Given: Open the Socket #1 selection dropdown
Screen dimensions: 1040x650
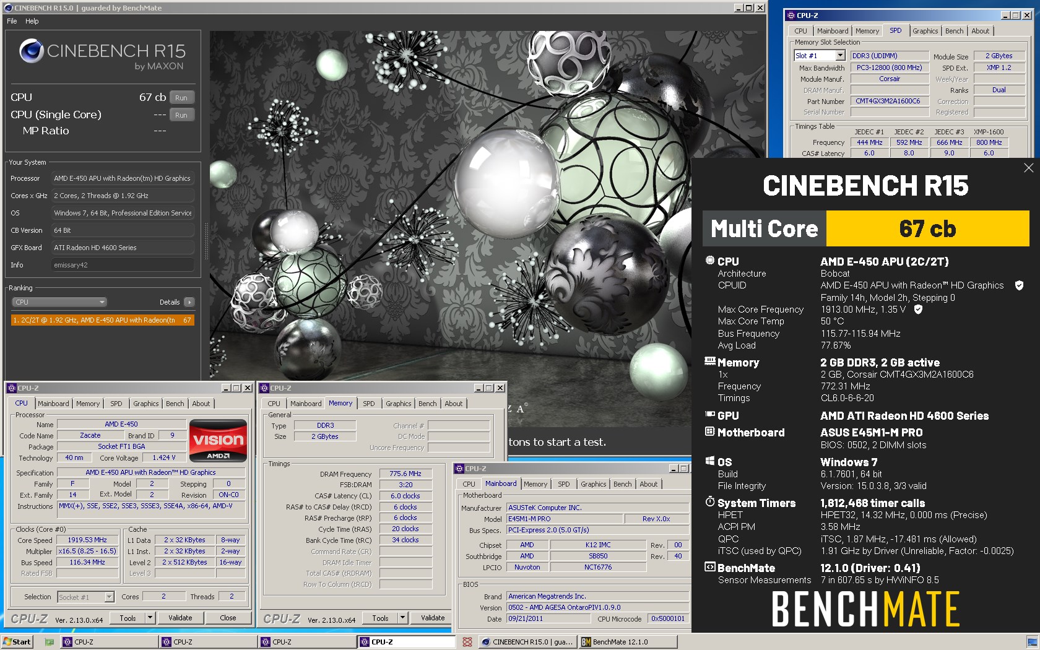Looking at the screenshot, I should pos(109,597).
